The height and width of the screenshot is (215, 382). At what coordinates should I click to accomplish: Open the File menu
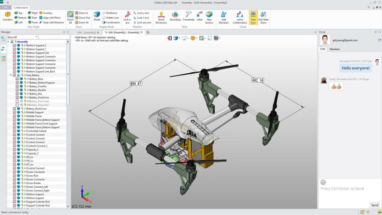point(5,7)
